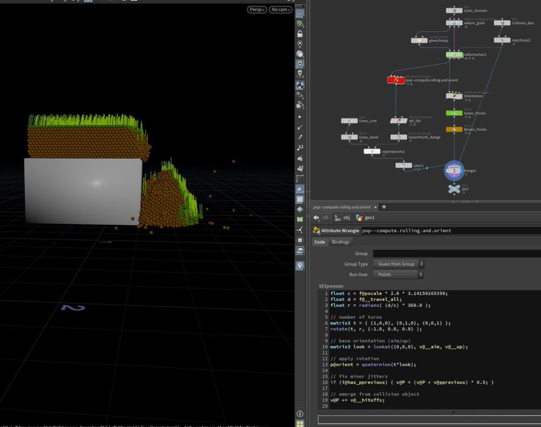Click the glasses icon in viewport toolbar
Image resolution: width=541 pixels, height=427 pixels.
pyautogui.click(x=300, y=95)
